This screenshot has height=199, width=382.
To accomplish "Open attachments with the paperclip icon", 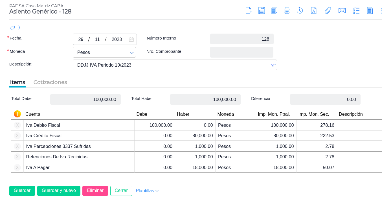I will (328, 11).
